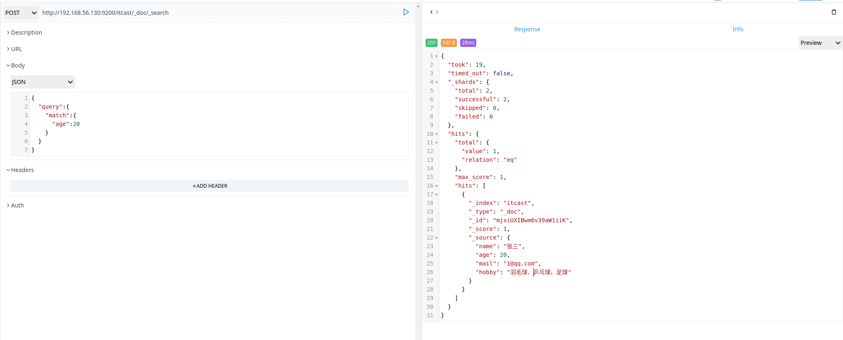The image size is (843, 340).
Task: Click the +ADD HEADER button
Action: [210, 186]
